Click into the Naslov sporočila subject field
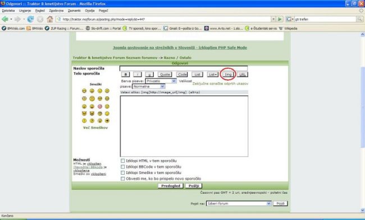Screen dimensions: 365x220 pos(184,68)
